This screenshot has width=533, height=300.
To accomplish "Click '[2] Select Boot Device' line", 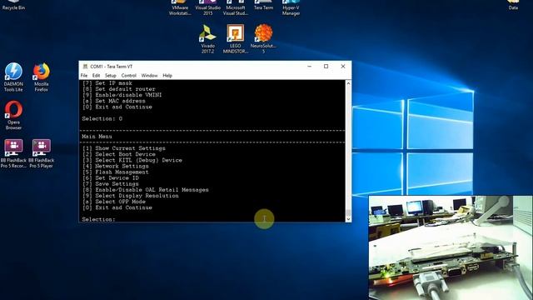I will tap(119, 154).
